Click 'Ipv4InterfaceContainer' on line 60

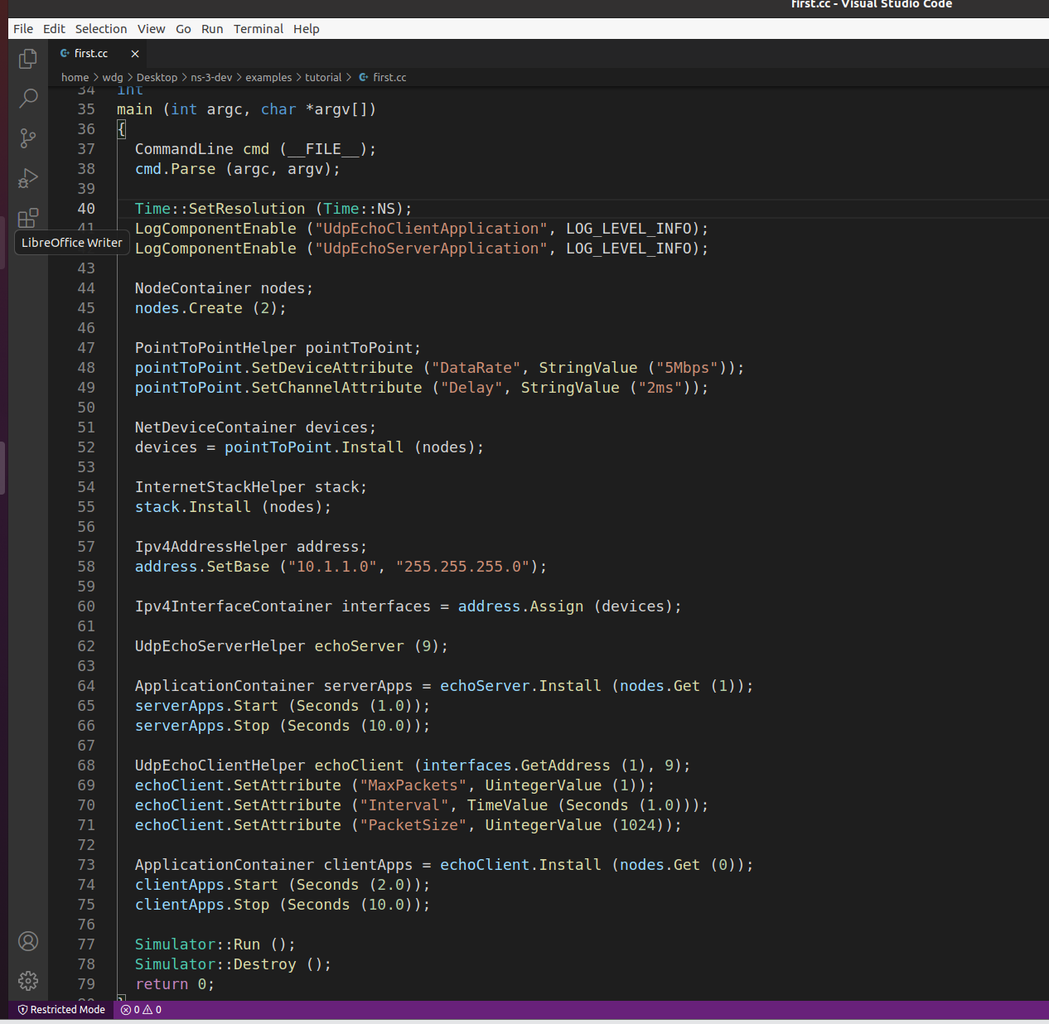[234, 606]
